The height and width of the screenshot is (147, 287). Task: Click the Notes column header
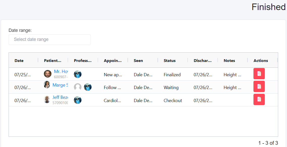click(229, 60)
